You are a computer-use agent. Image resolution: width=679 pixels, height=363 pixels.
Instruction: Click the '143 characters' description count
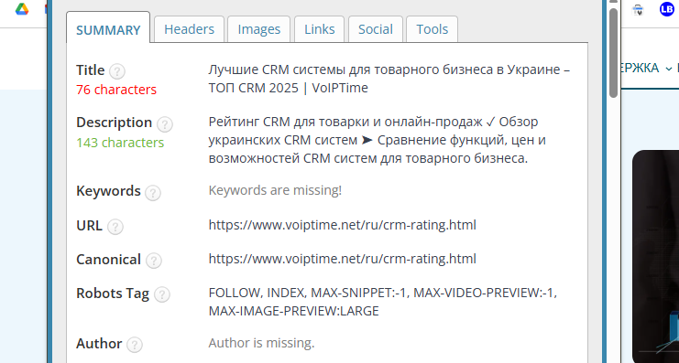pos(120,143)
